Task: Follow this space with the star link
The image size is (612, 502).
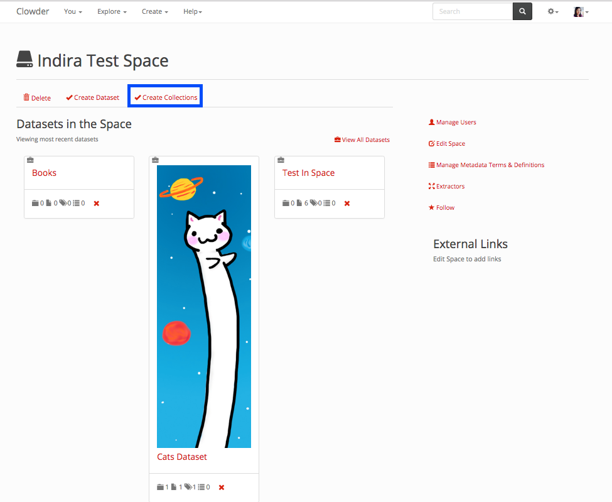Action: point(445,208)
